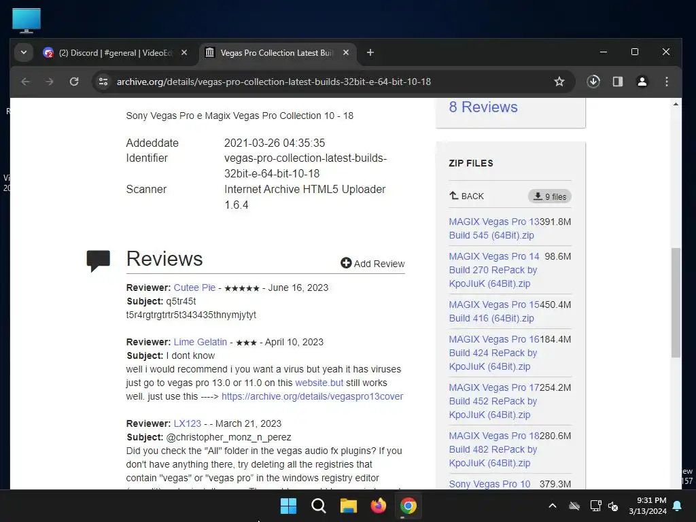696x522 pixels.
Task: Open Chrome downloads icon
Action: (593, 82)
